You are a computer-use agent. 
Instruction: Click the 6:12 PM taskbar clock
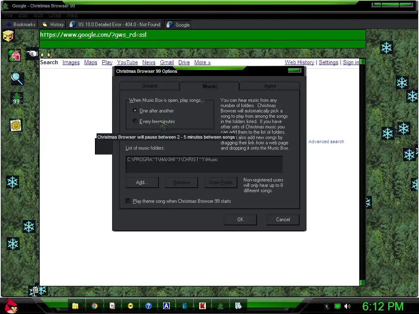[383, 306]
